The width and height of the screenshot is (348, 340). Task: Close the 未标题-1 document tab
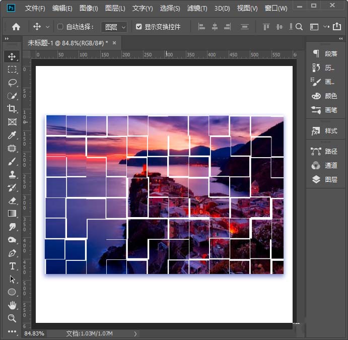point(114,43)
